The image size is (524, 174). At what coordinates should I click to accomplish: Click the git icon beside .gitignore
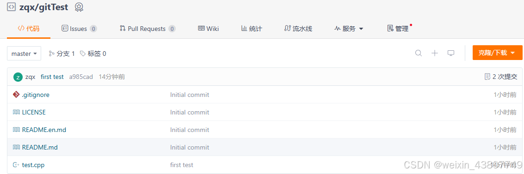16,95
